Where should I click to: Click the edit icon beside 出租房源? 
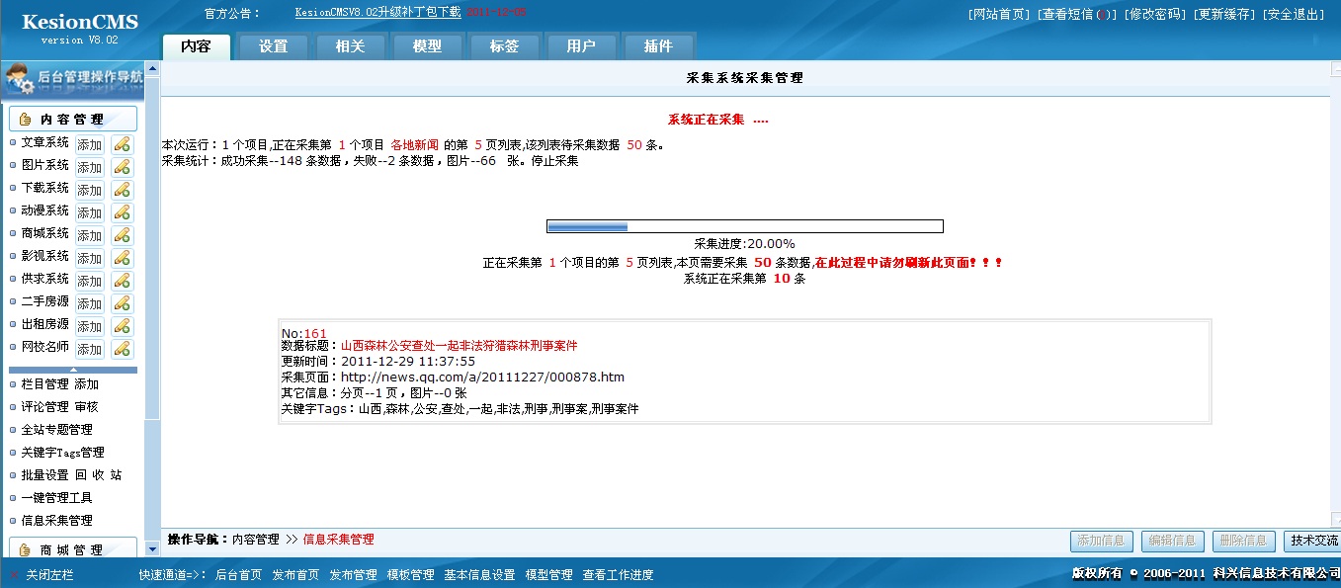pyautogui.click(x=122, y=325)
